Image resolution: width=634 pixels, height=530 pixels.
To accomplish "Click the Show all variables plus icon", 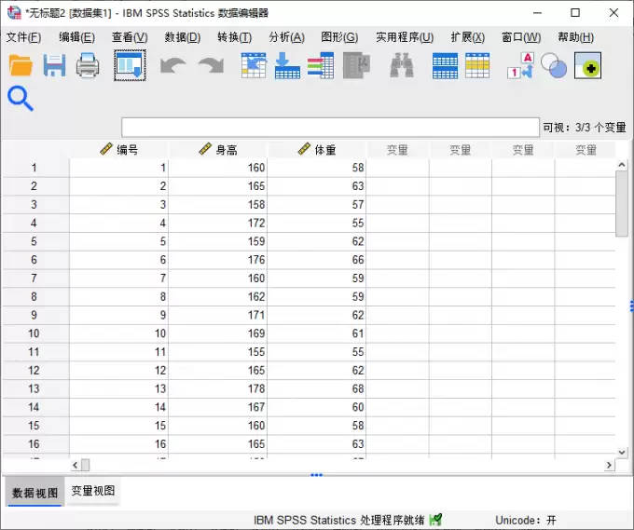I will [587, 65].
